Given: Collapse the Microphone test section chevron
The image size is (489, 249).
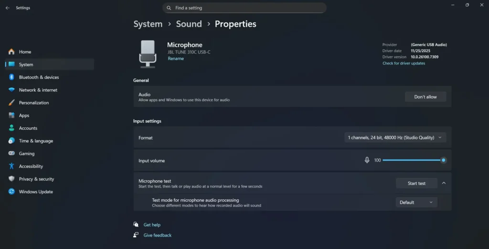Looking at the screenshot, I should 444,183.
